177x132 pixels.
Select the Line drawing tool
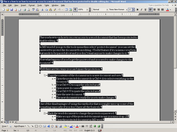point(28,126)
